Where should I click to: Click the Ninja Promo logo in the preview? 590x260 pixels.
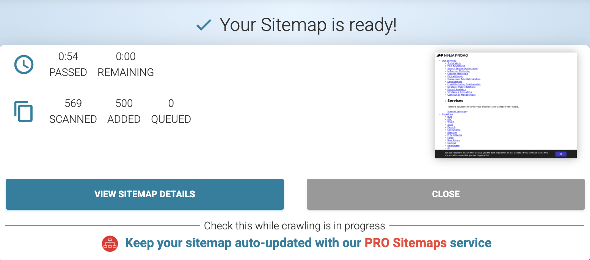pyautogui.click(x=451, y=55)
